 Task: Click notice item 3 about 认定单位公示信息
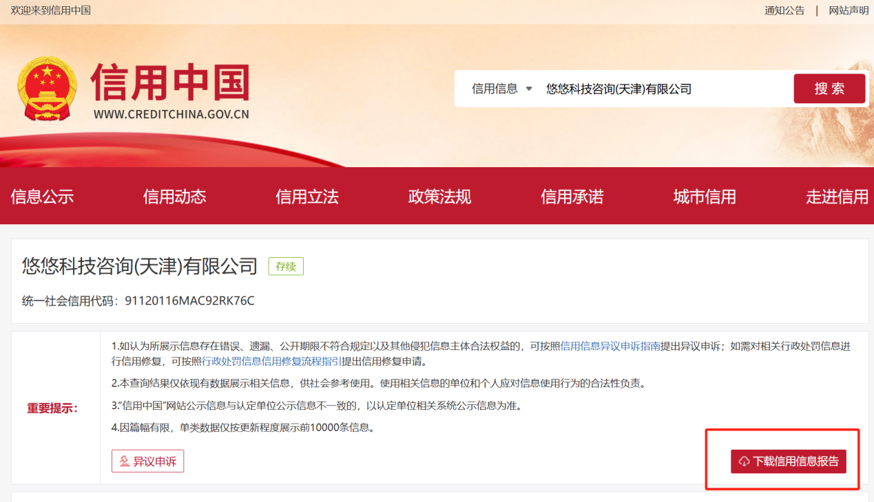(317, 406)
